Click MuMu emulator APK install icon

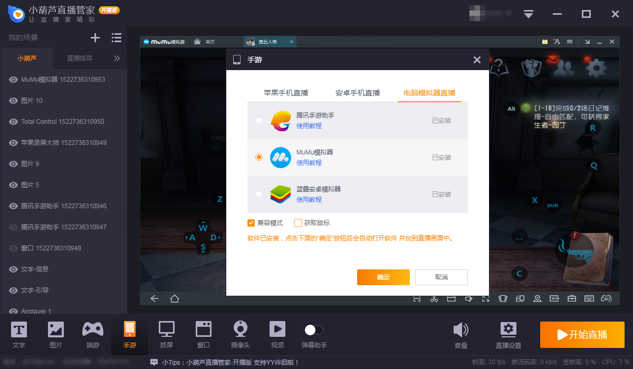click(554, 298)
